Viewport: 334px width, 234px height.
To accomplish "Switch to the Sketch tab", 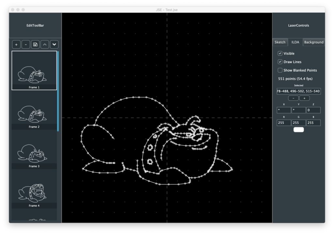I will (280, 42).
